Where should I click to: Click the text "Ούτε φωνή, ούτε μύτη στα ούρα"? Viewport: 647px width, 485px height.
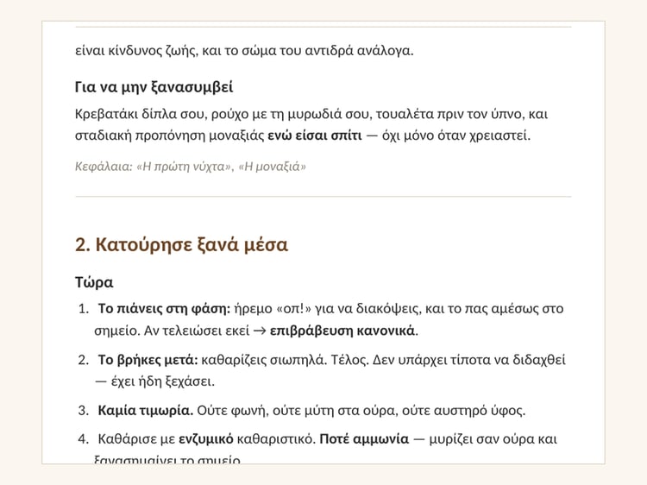[x=296, y=411]
